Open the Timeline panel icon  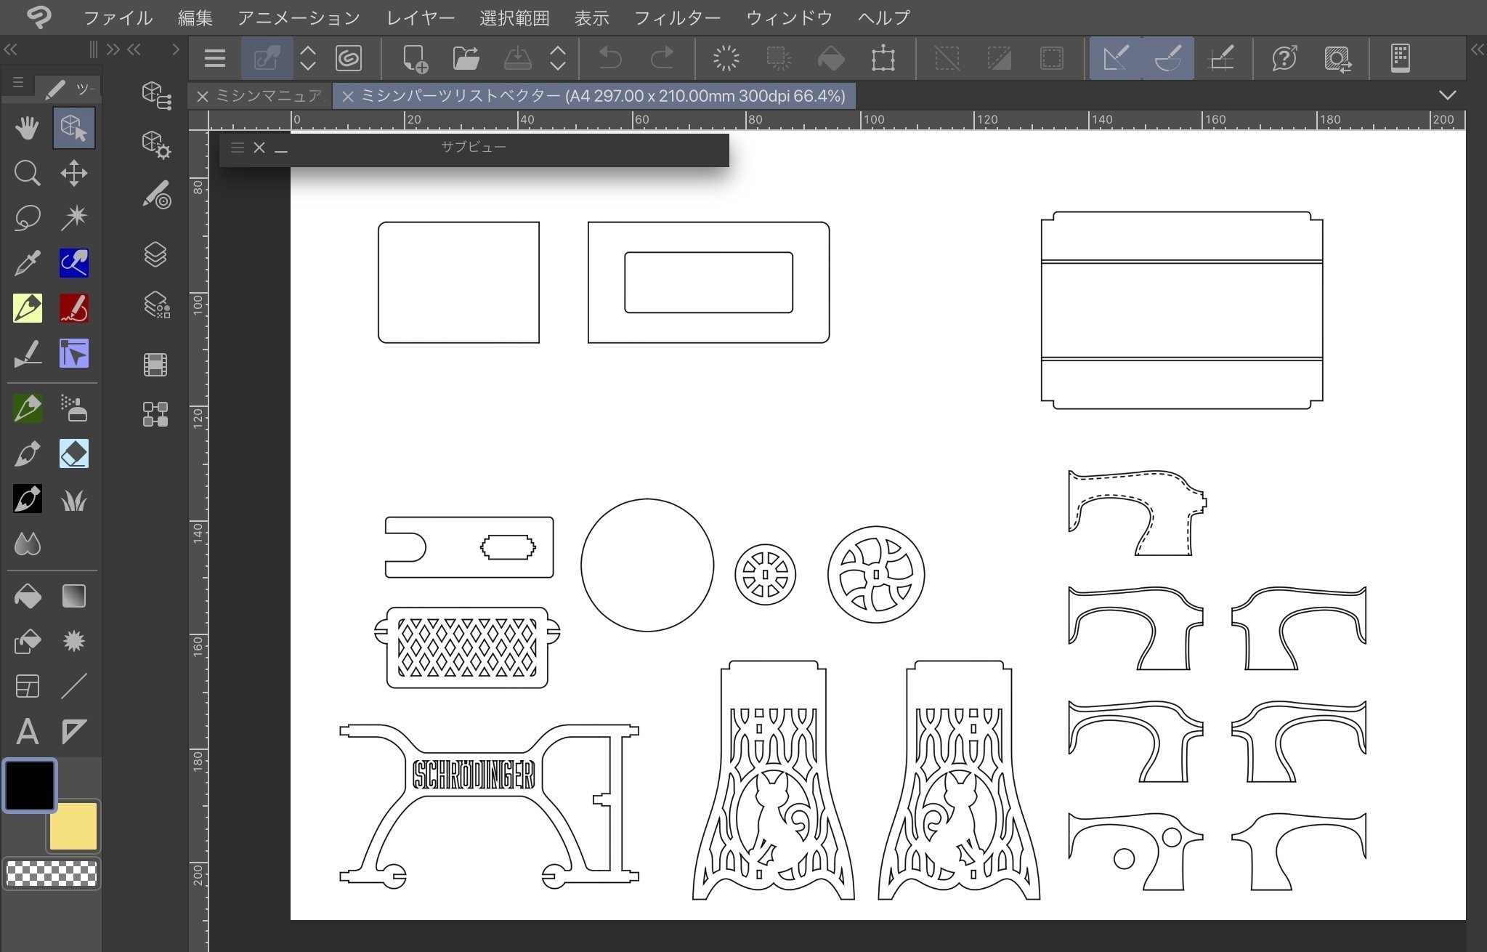point(154,364)
